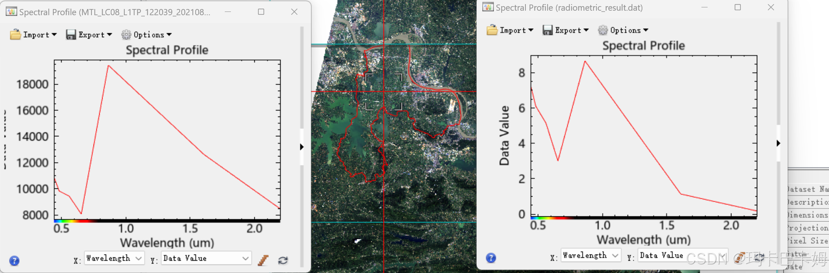This screenshot has width=829, height=273.
Task: Expand side panel arrow in radiometric_result profile window
Action: click(x=779, y=143)
